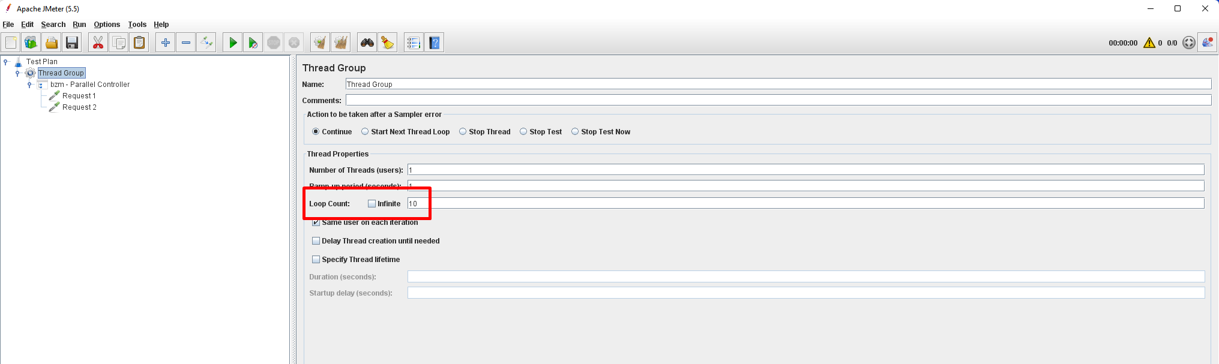Click the yellow warning triangle log icon
The height and width of the screenshot is (364, 1219).
pyautogui.click(x=1149, y=43)
